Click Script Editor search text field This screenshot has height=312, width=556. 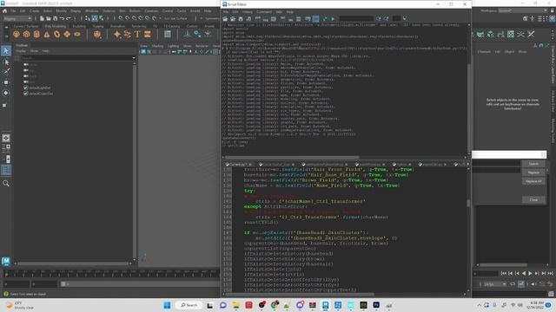(x=356, y=18)
